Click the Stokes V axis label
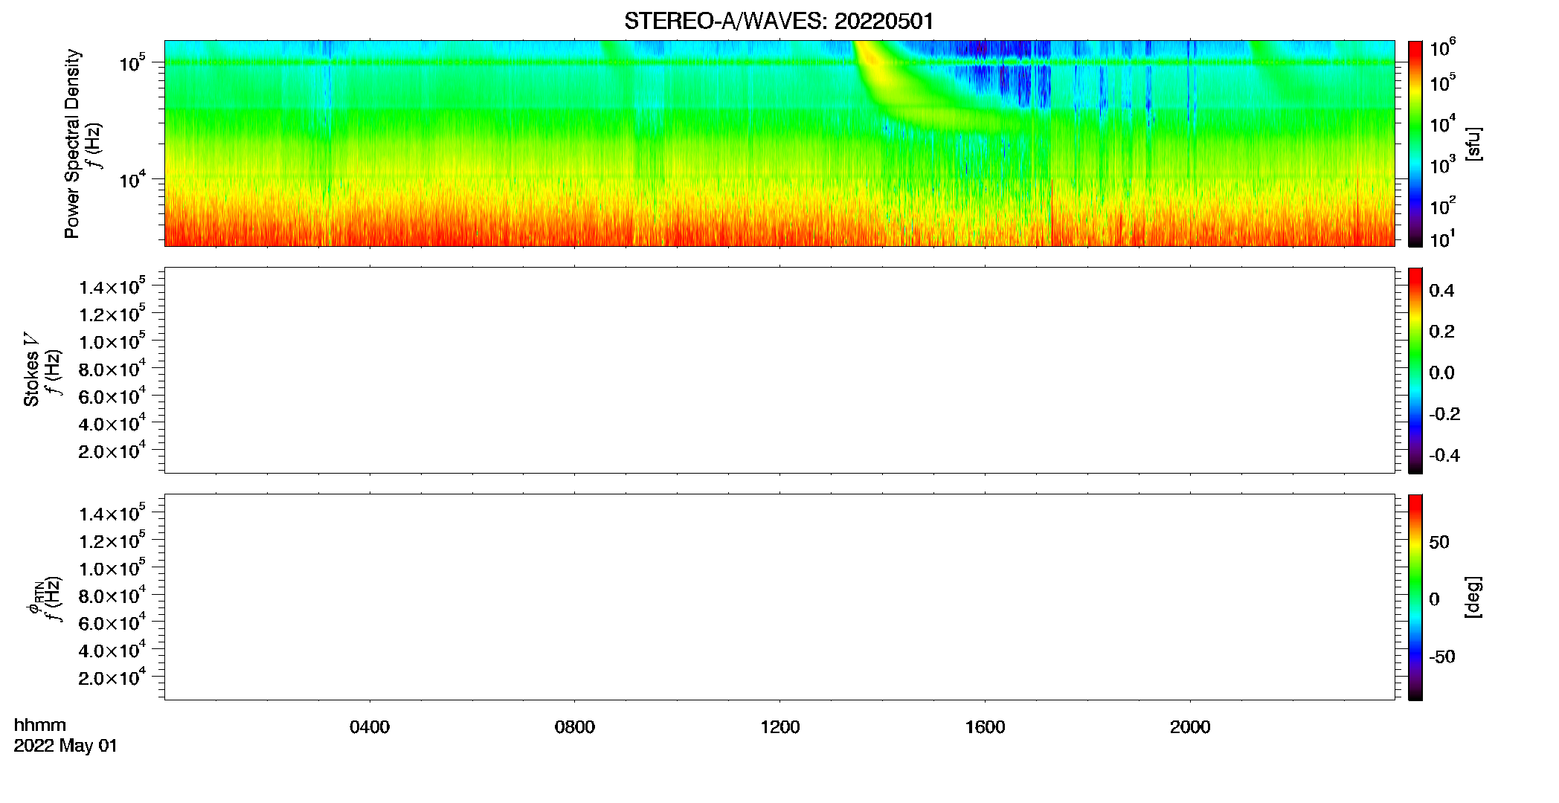 tap(31, 370)
